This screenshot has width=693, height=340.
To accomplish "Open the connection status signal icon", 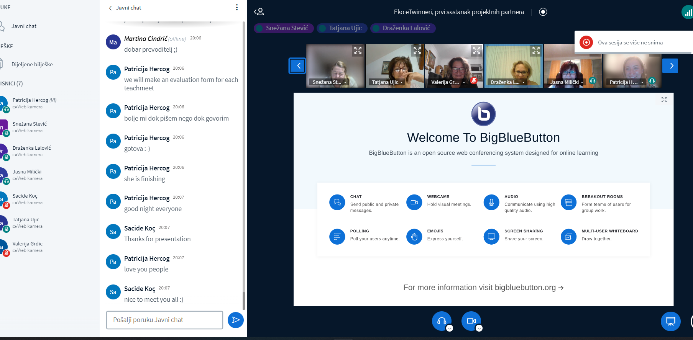I will click(688, 12).
